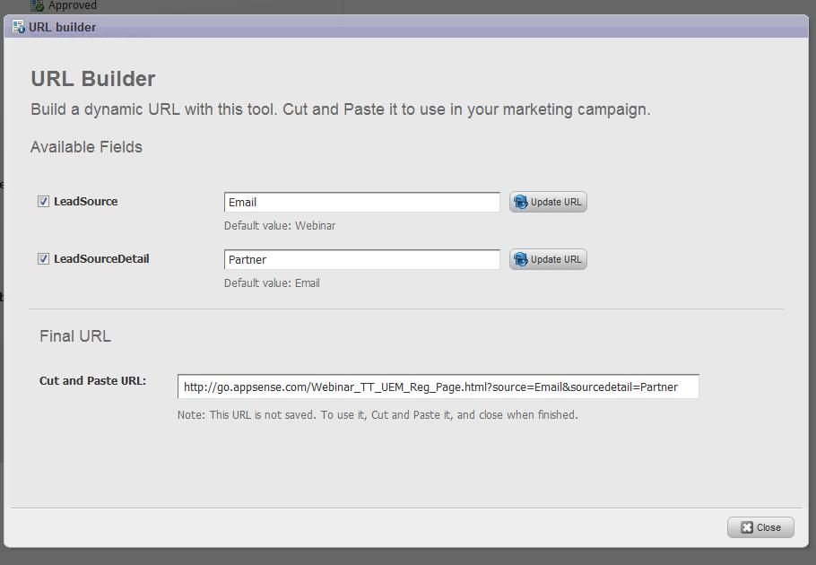The image size is (816, 565).
Task: Click the Available Fields section heading
Action: (x=86, y=147)
